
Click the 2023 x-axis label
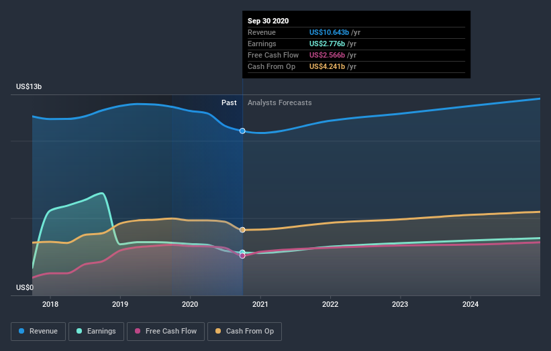[x=400, y=304]
